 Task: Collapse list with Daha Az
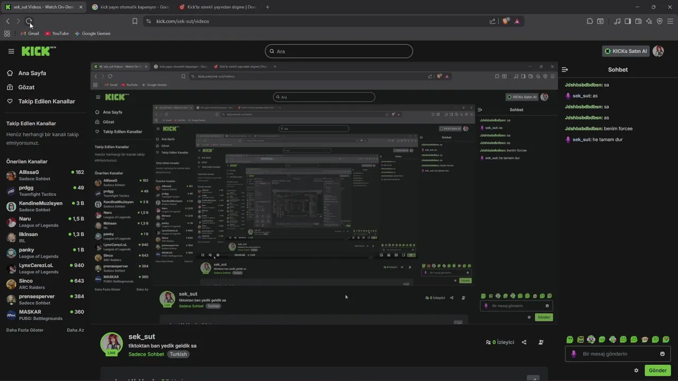tap(75, 330)
